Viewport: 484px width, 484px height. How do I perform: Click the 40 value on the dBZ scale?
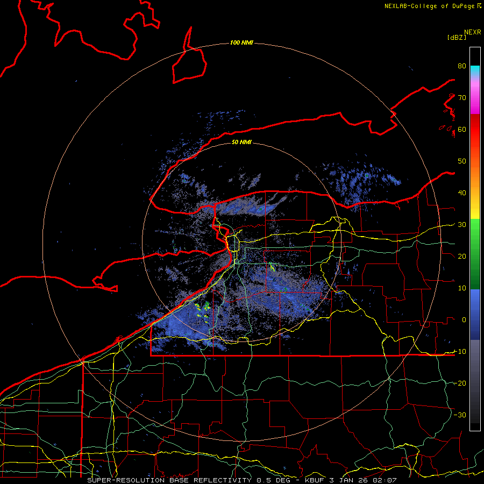pyautogui.click(x=462, y=193)
